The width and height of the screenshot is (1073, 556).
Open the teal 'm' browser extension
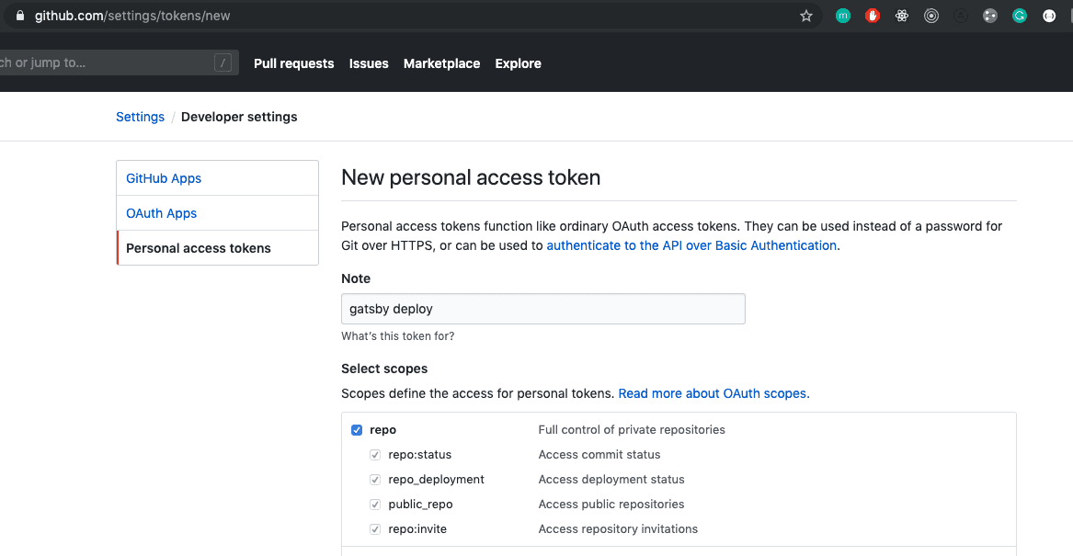click(843, 16)
